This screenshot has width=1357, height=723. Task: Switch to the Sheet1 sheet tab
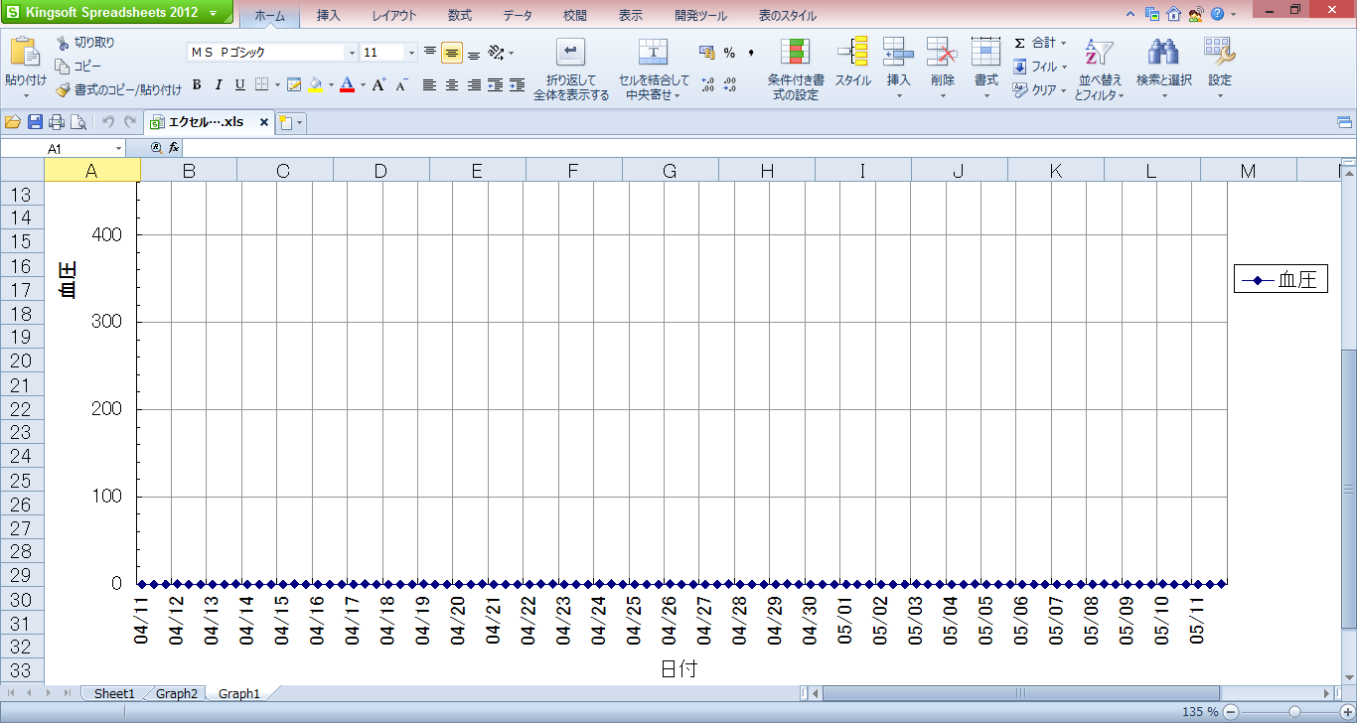point(114,693)
